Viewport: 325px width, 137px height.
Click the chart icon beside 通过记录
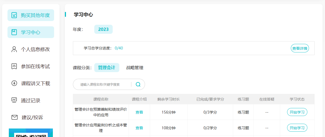coord(14,100)
